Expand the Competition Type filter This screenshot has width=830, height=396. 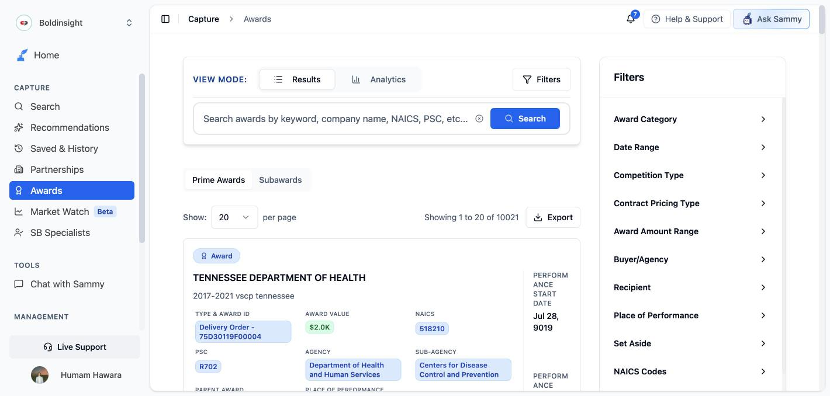[x=690, y=175]
